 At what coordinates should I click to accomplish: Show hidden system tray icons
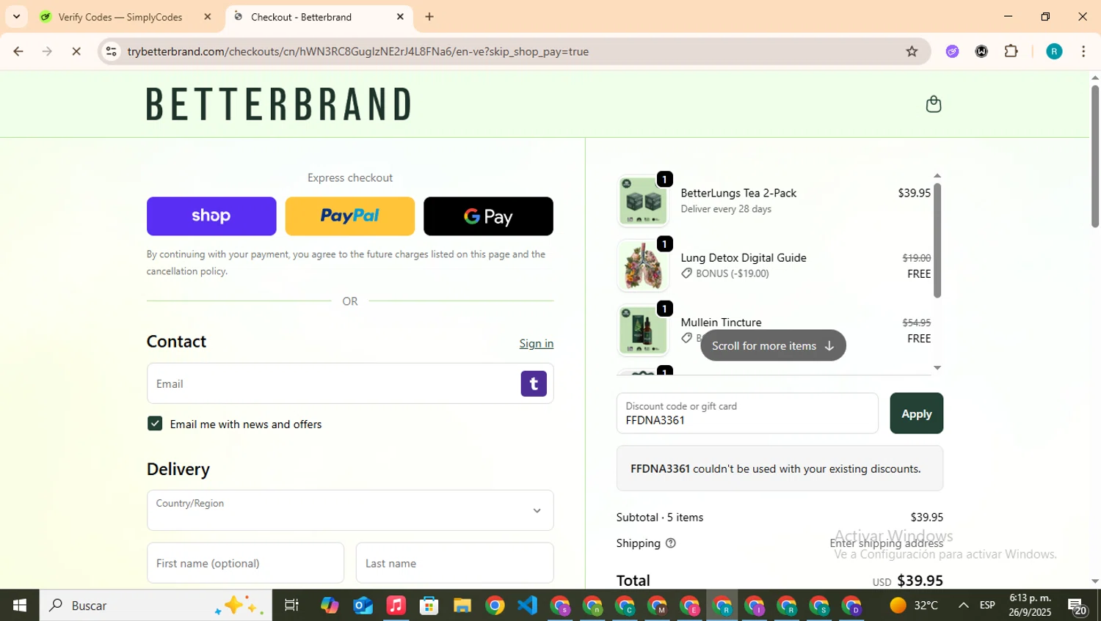click(963, 606)
